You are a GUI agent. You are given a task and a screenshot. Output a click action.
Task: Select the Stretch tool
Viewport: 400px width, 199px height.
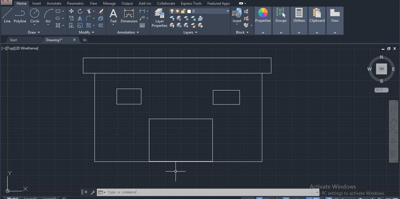point(71,25)
